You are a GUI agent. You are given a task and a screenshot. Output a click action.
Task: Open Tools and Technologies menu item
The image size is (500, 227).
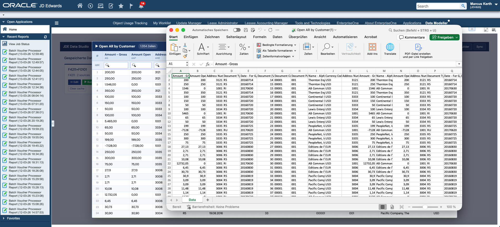[x=312, y=23]
